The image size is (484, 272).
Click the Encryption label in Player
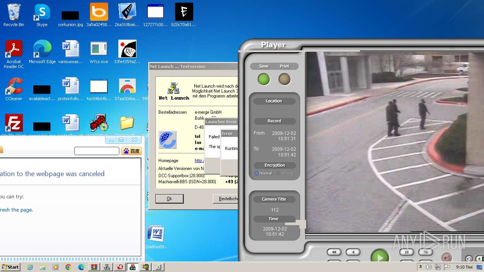pos(275,165)
